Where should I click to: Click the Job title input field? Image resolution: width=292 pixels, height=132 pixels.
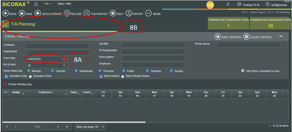(153, 45)
